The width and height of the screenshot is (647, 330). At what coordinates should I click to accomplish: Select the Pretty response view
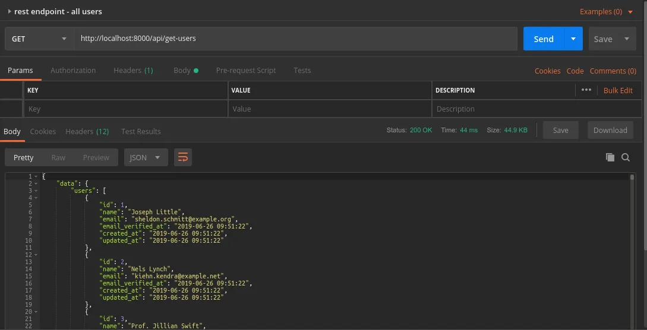pyautogui.click(x=24, y=157)
